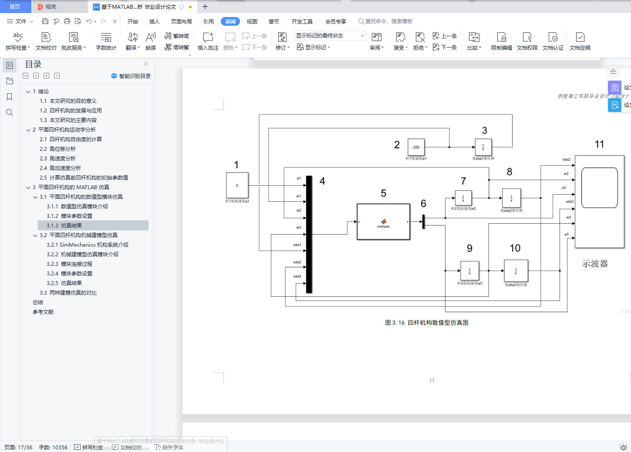Go to next revision 下一条 beside 拒绝

click(445, 47)
